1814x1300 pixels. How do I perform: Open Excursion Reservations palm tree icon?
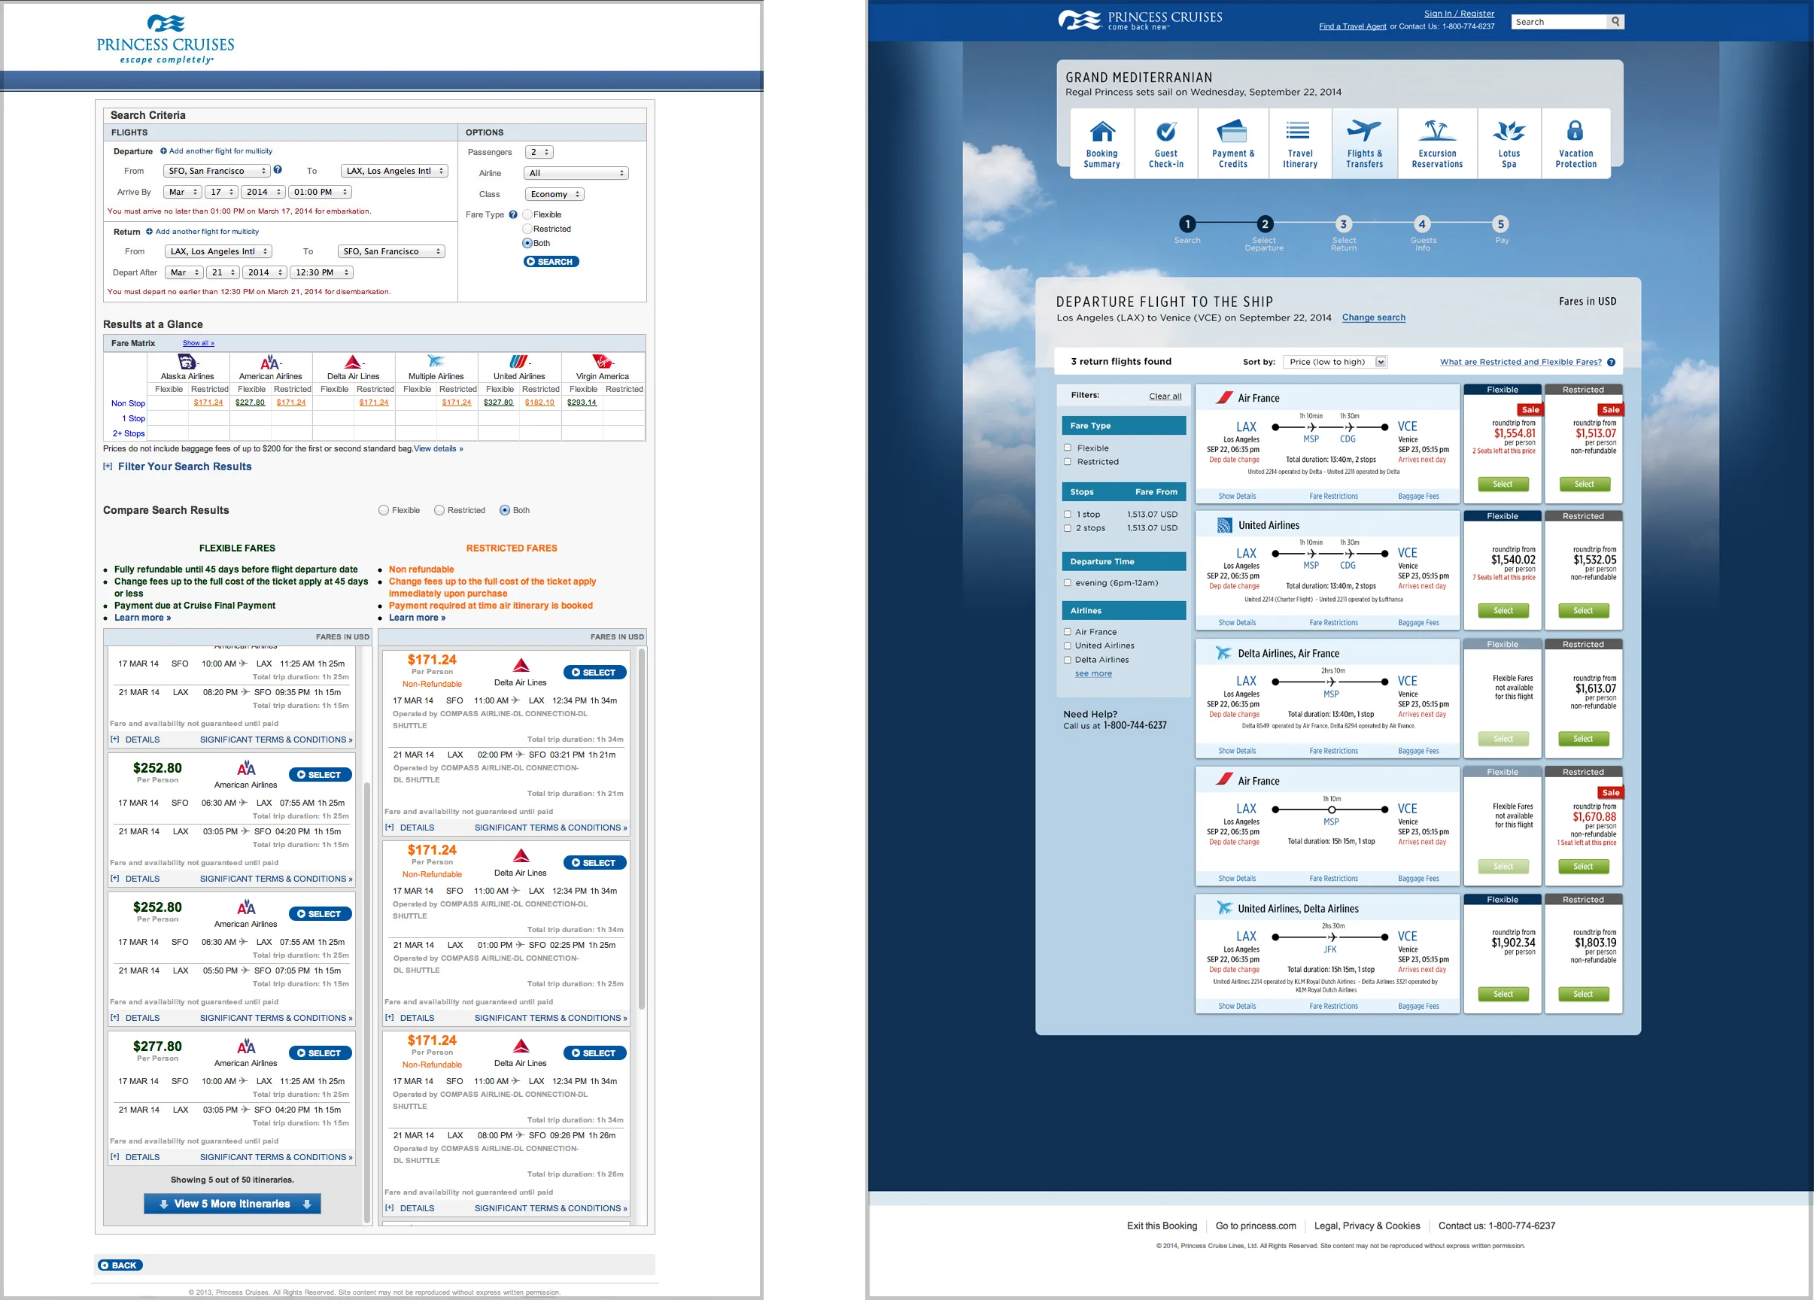pyautogui.click(x=1436, y=130)
